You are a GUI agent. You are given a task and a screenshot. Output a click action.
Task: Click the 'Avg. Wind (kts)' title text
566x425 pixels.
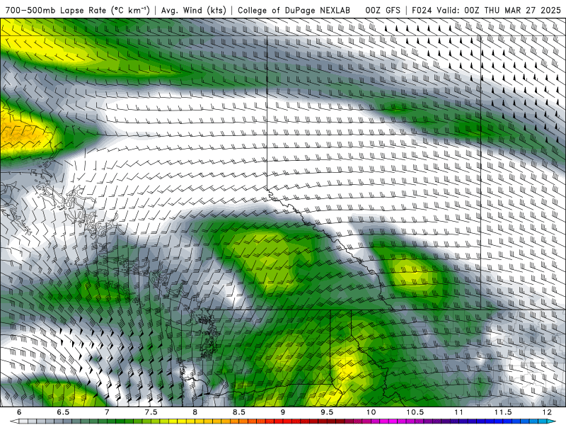(x=193, y=10)
